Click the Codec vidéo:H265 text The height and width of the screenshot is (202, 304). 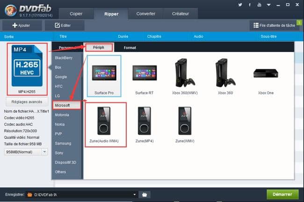(x=19, y=118)
